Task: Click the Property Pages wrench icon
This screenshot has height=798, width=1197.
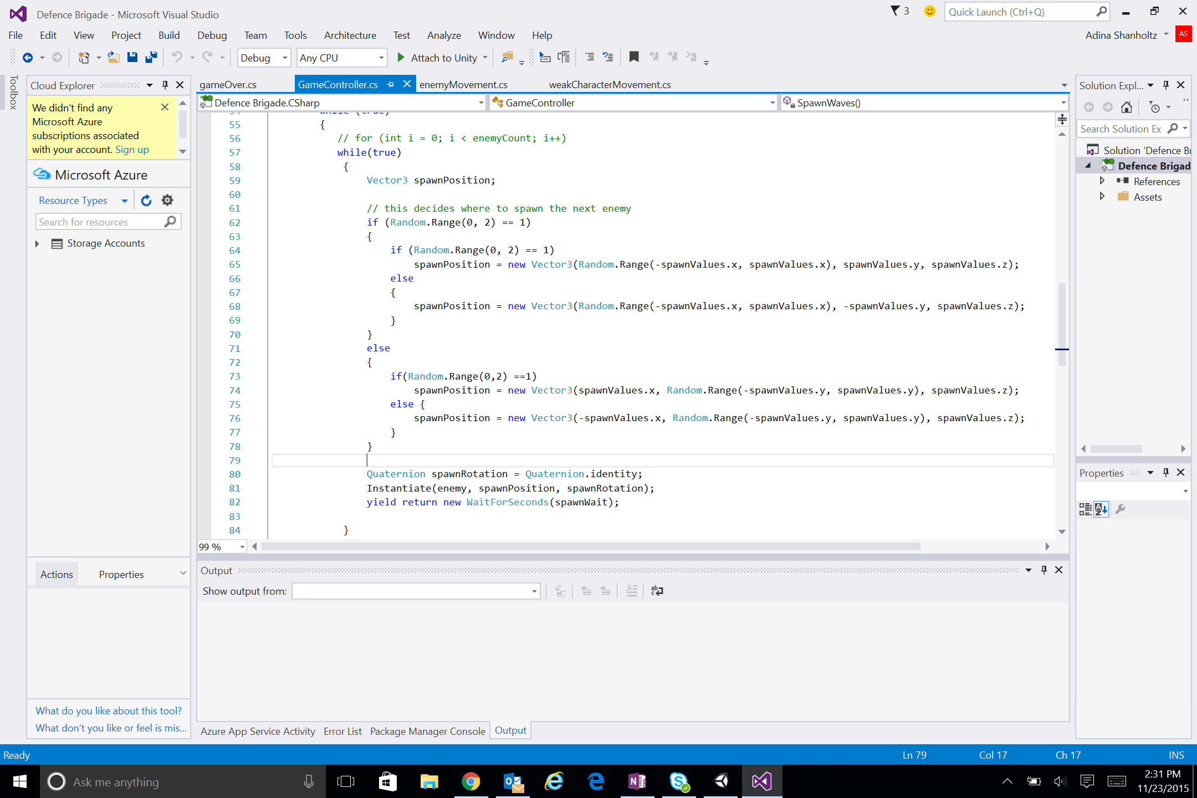Action: (1120, 509)
